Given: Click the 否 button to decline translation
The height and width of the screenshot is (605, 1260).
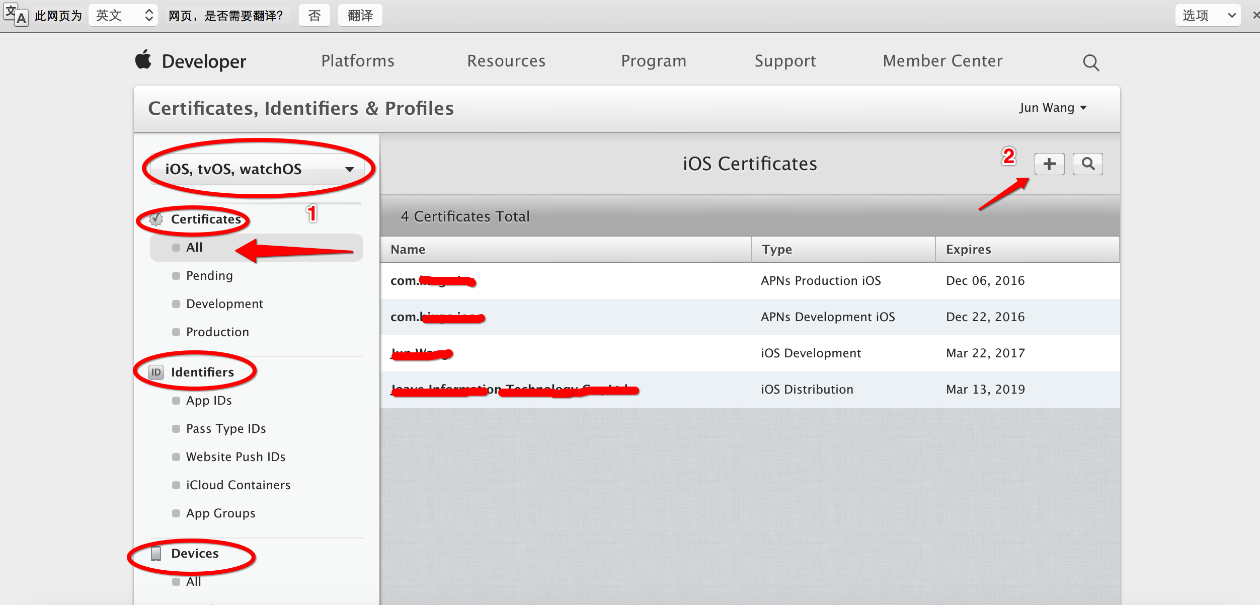Looking at the screenshot, I should click(x=314, y=16).
